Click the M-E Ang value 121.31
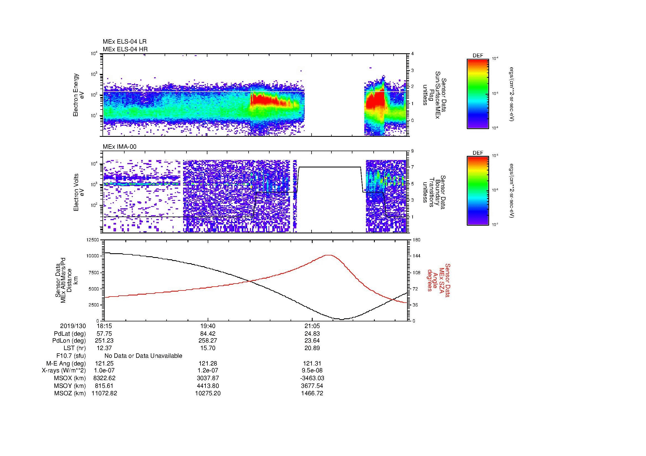 (312, 364)
